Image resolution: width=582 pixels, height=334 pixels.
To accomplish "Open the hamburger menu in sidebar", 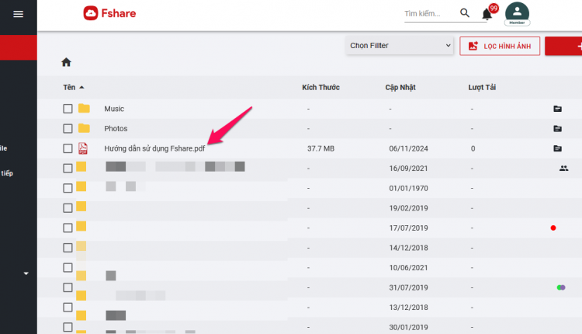I will [18, 14].
